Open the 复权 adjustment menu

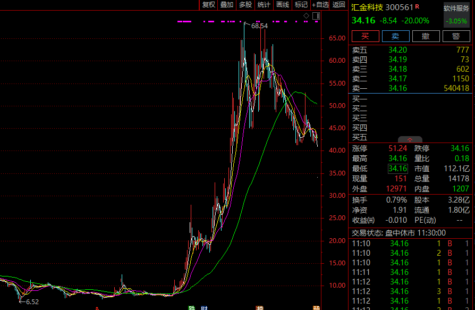(x=208, y=5)
